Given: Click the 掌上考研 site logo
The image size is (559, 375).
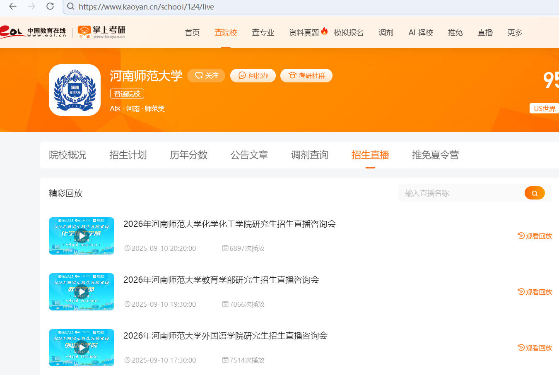Looking at the screenshot, I should (x=101, y=32).
